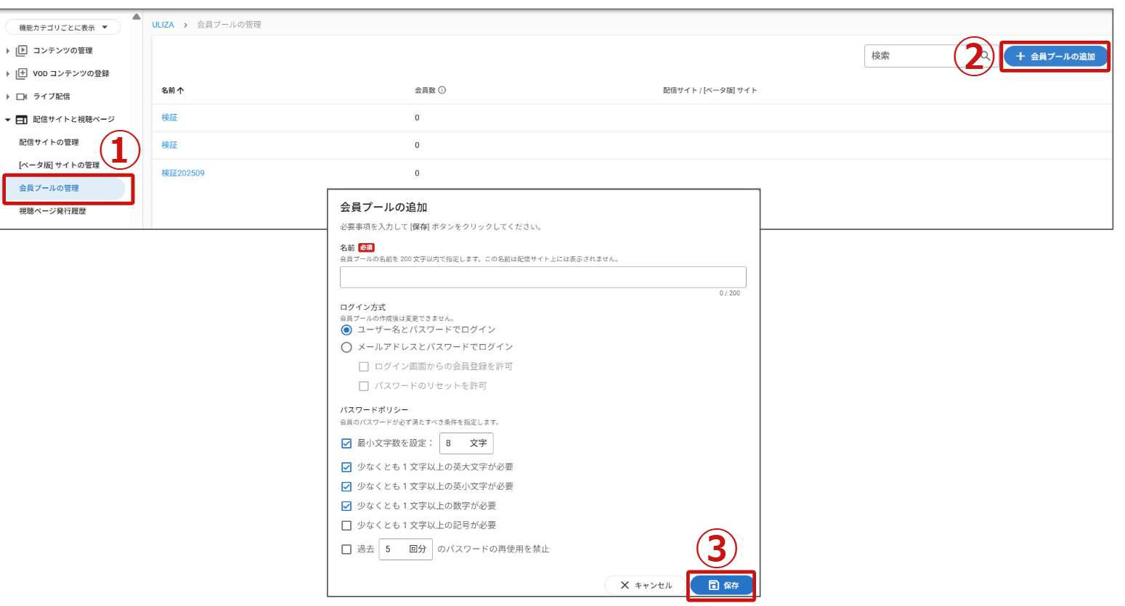
Task: Sort by the 名前 column arrow
Action: click(180, 91)
